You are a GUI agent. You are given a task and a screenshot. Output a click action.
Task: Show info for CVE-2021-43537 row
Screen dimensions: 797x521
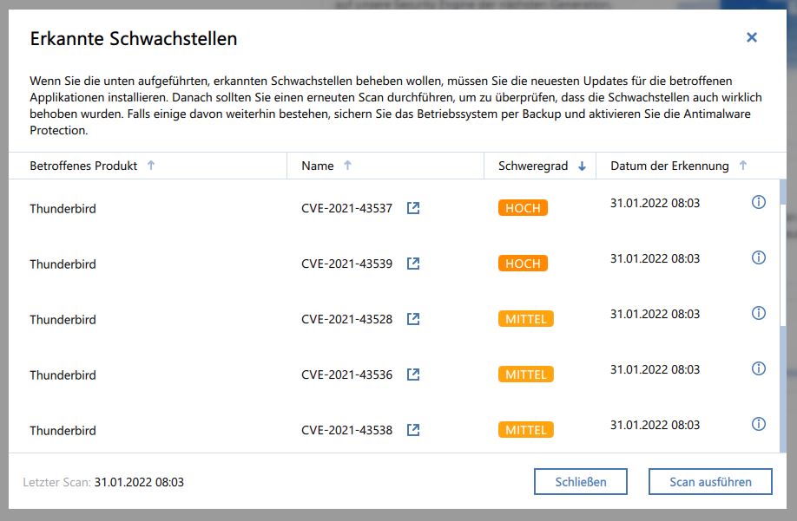tap(758, 202)
